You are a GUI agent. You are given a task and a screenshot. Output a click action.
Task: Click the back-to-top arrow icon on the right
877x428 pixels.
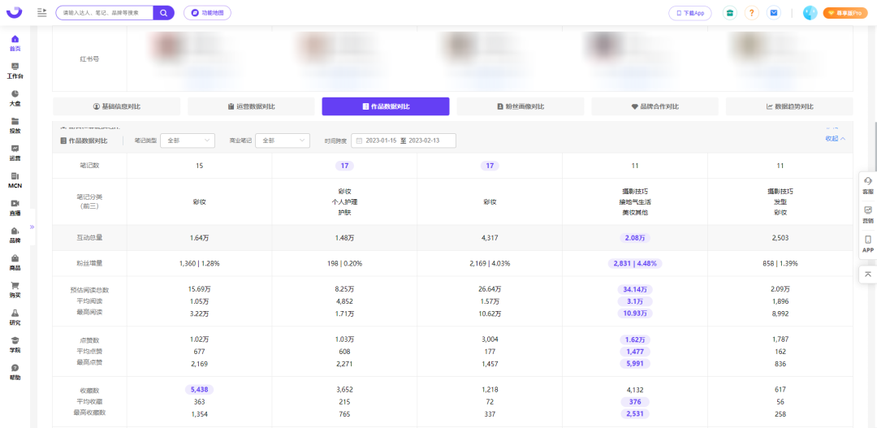pyautogui.click(x=868, y=274)
